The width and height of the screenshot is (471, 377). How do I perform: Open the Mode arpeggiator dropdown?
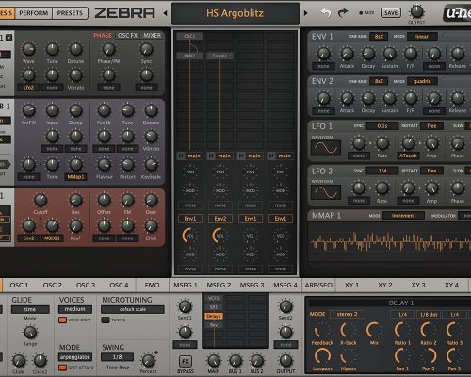(x=75, y=357)
